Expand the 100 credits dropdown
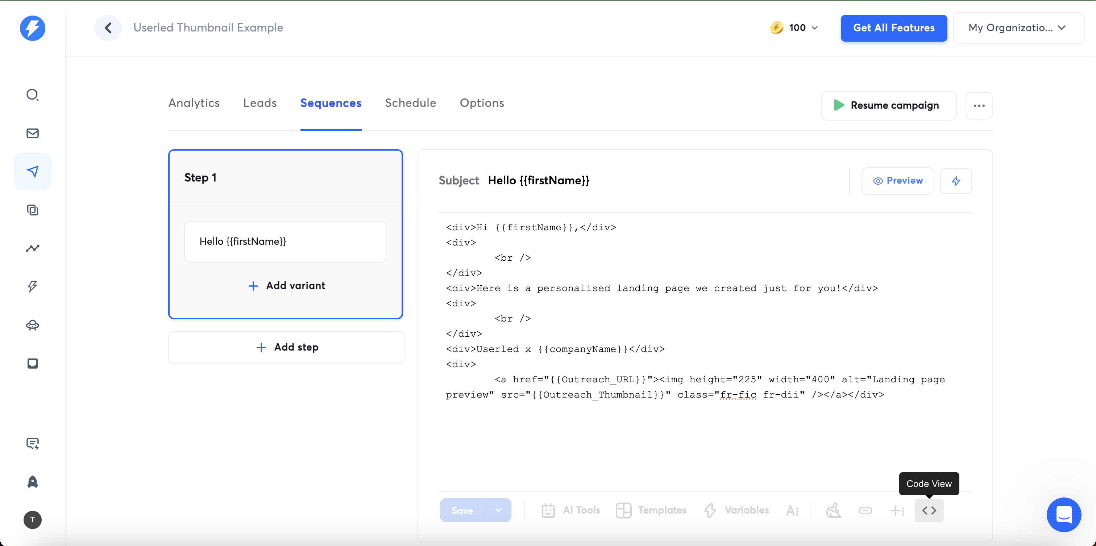Viewport: 1096px width, 546px height. point(794,28)
